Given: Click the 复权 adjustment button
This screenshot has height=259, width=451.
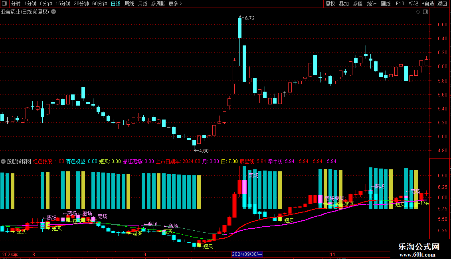Looking at the screenshot, I should (x=330, y=4).
